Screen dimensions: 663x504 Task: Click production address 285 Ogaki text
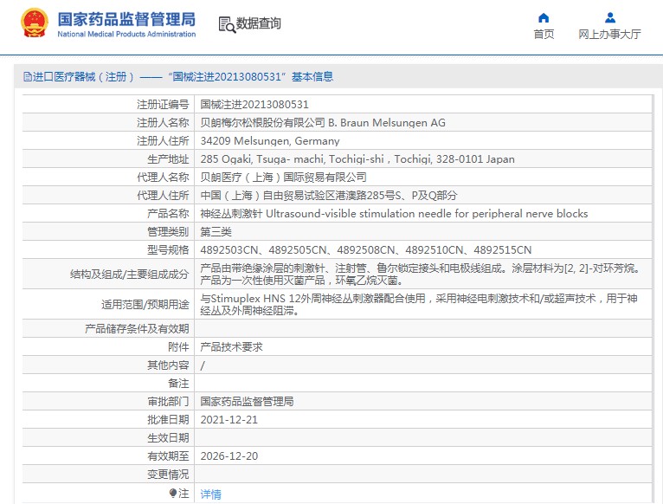[357, 159]
